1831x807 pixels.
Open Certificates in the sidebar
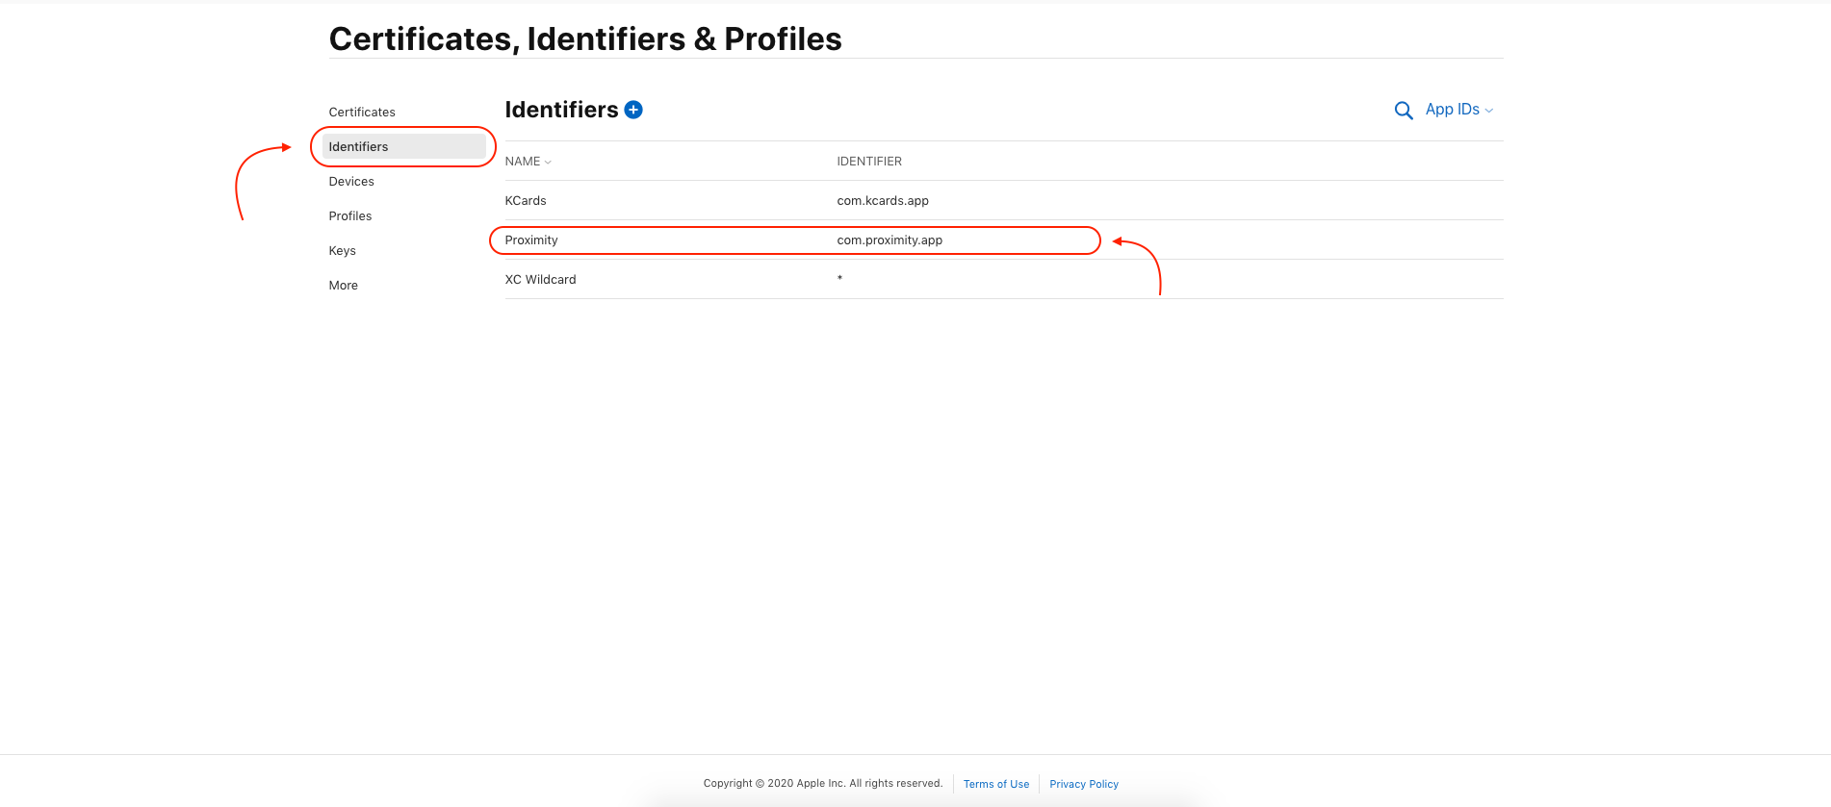(x=362, y=113)
